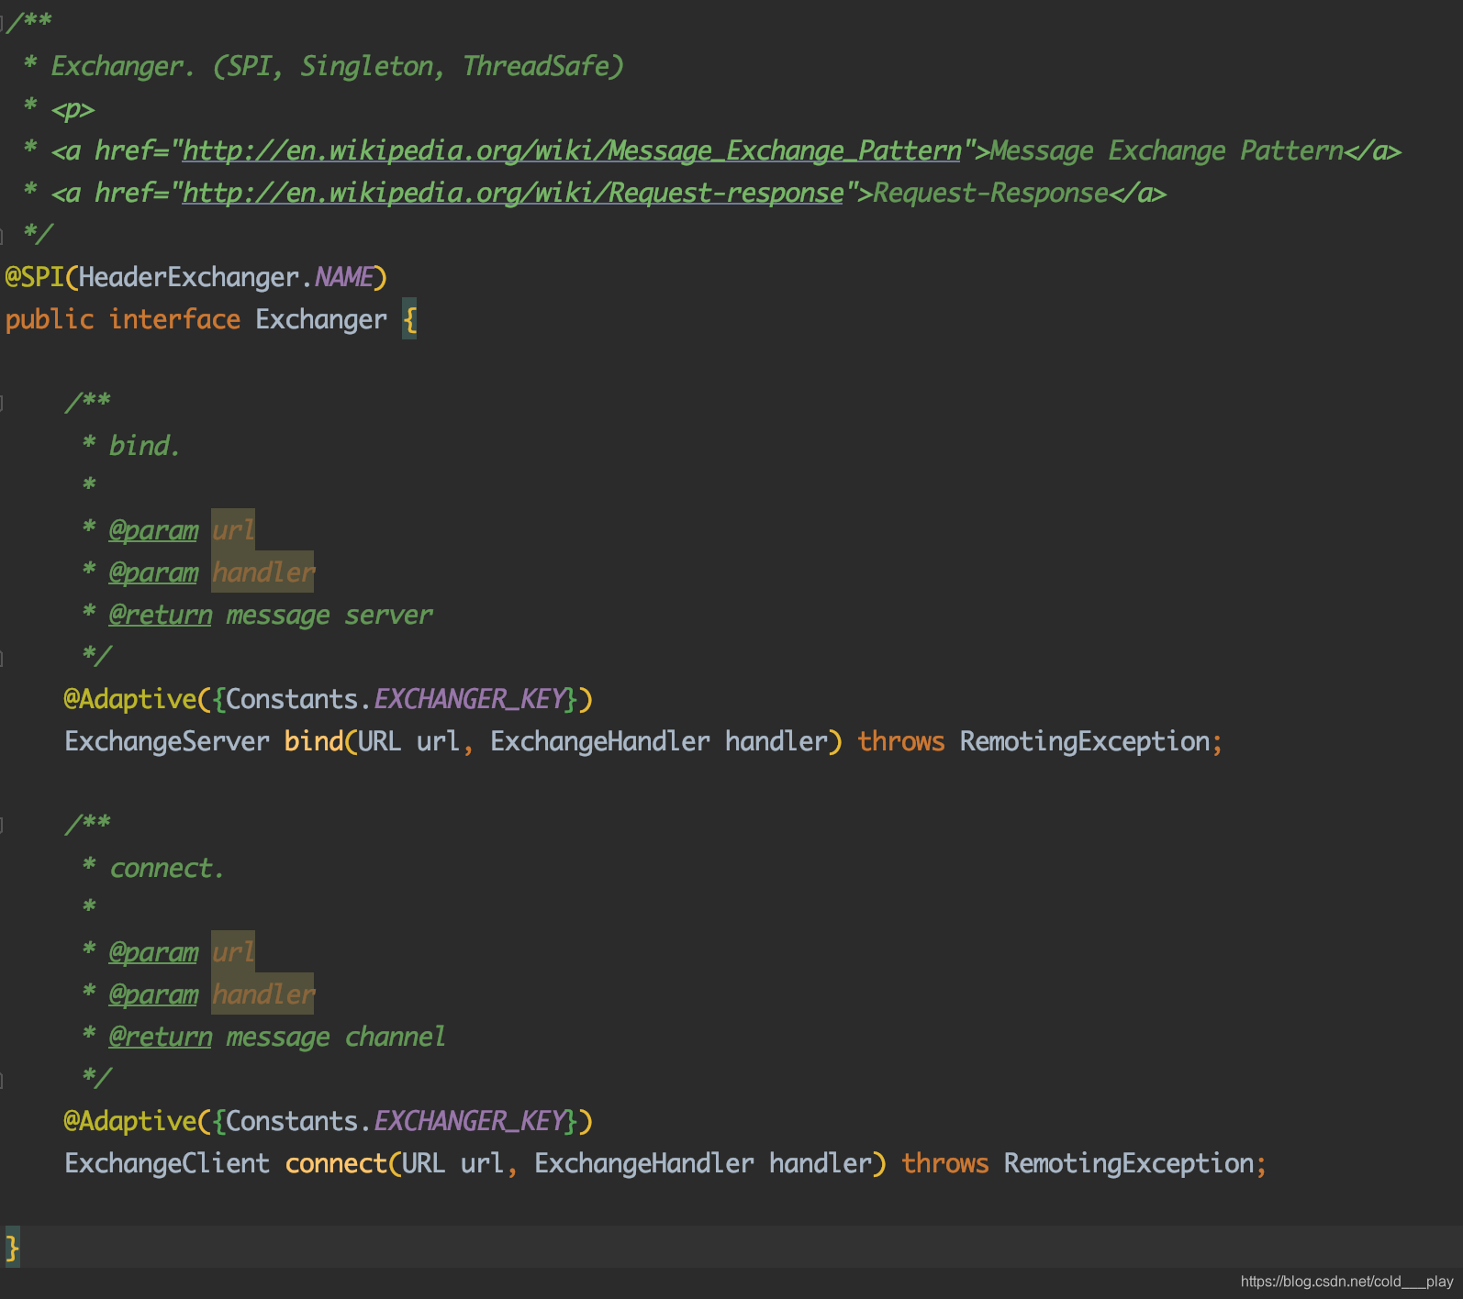
Task: Click 'throws' keyword in the connect signature
Action: pos(945,1163)
